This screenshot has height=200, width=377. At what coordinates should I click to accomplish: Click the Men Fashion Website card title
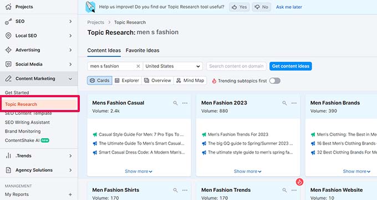[337, 190]
